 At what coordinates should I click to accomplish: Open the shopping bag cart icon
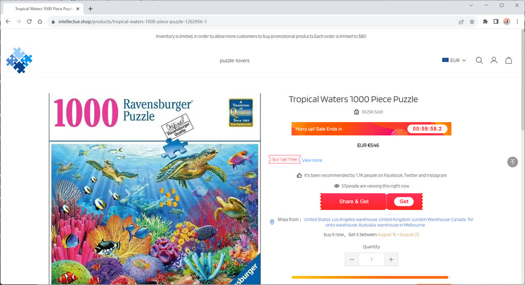click(x=509, y=60)
